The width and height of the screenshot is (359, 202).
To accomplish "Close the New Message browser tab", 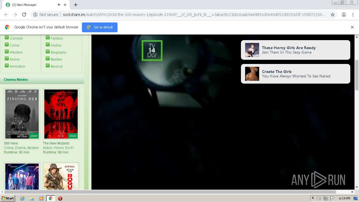I will [x=65, y=5].
